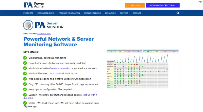The height and width of the screenshot is (112, 203).
Task: Click the Login link
Action: tap(200, 2)
